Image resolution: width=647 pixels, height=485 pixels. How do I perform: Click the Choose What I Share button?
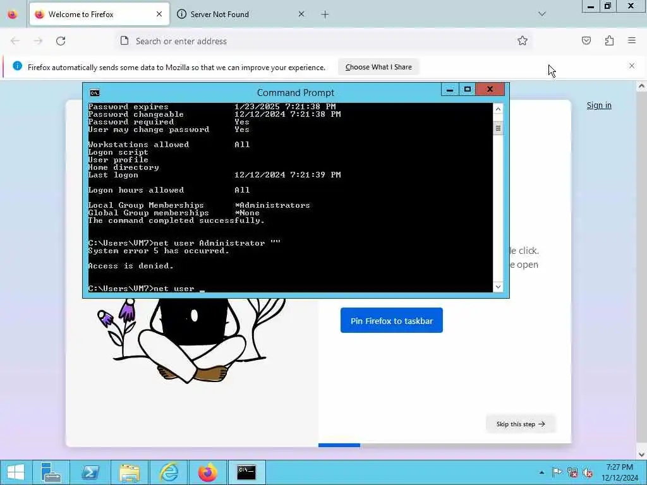(x=378, y=67)
